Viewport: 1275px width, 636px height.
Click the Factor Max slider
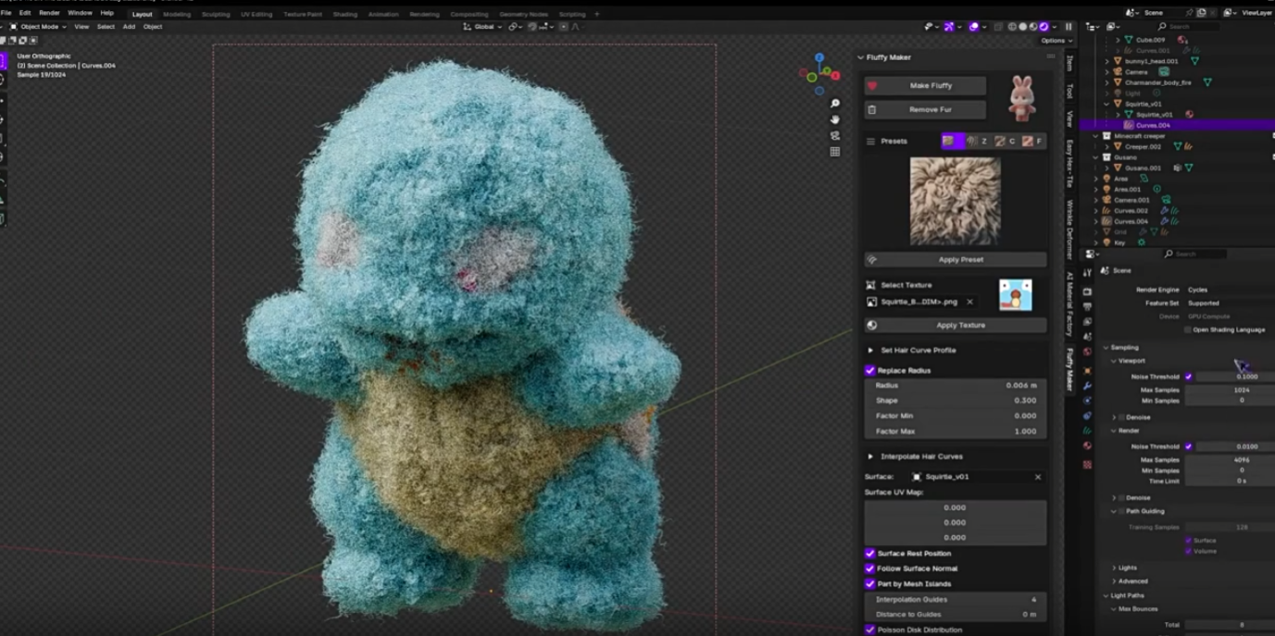point(956,431)
